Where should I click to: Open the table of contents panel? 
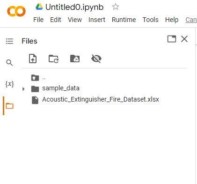tap(9, 41)
